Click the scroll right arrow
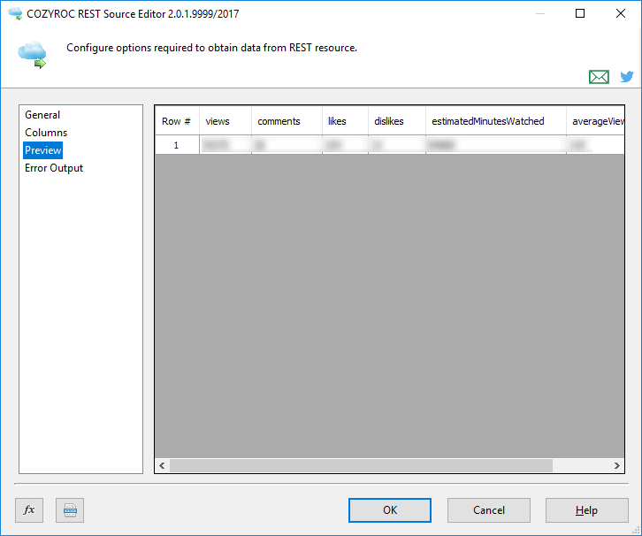Viewport: 642px width, 536px height. 616,465
